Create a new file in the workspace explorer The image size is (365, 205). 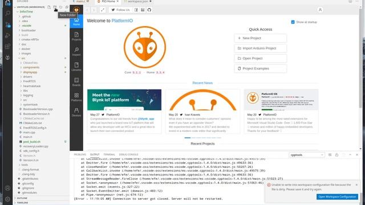pos(49,7)
